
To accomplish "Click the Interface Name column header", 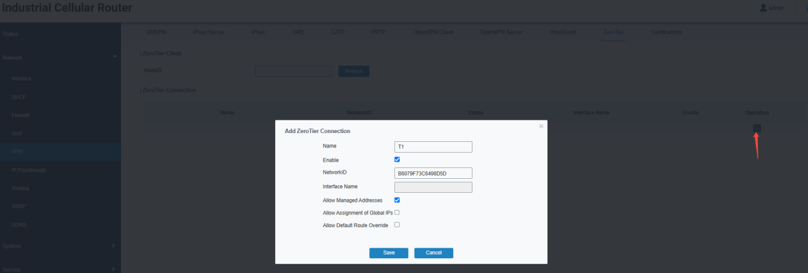I will [x=592, y=113].
